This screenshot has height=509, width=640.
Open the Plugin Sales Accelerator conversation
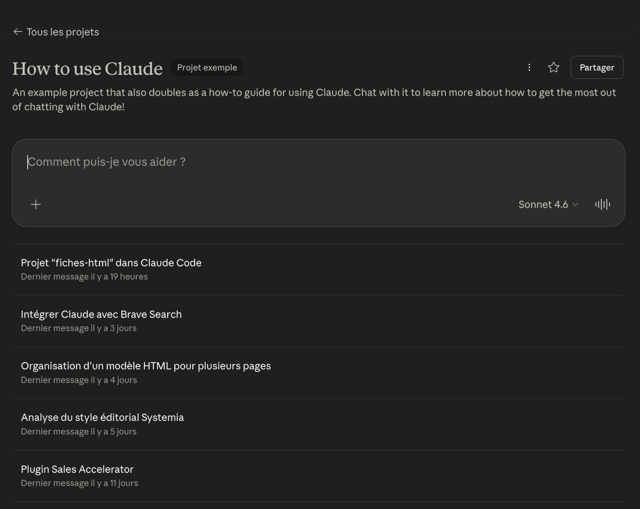tap(318, 476)
